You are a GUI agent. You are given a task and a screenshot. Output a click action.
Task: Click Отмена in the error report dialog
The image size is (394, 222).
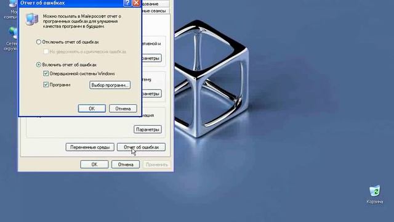(x=123, y=109)
